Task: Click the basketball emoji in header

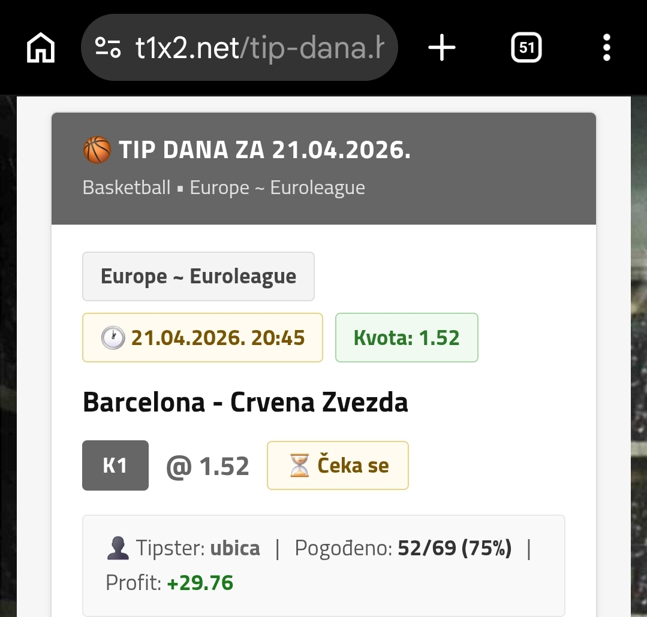Action: (x=97, y=150)
